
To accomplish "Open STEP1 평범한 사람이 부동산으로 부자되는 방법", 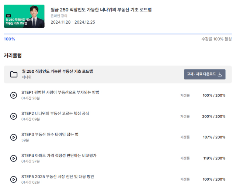I will click(x=60, y=92).
